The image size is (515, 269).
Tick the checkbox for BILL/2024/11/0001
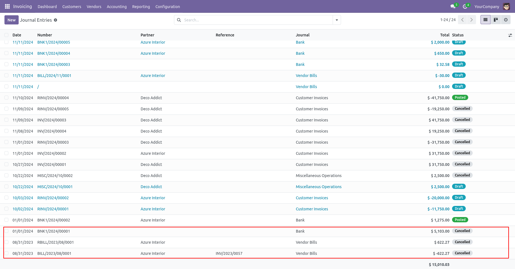pos(6,75)
